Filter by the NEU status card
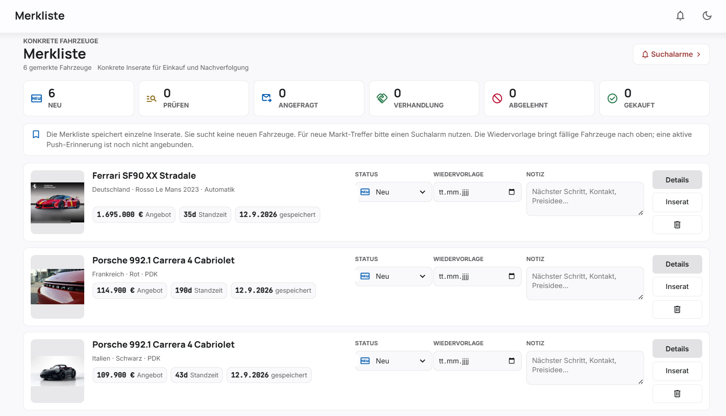 point(79,99)
